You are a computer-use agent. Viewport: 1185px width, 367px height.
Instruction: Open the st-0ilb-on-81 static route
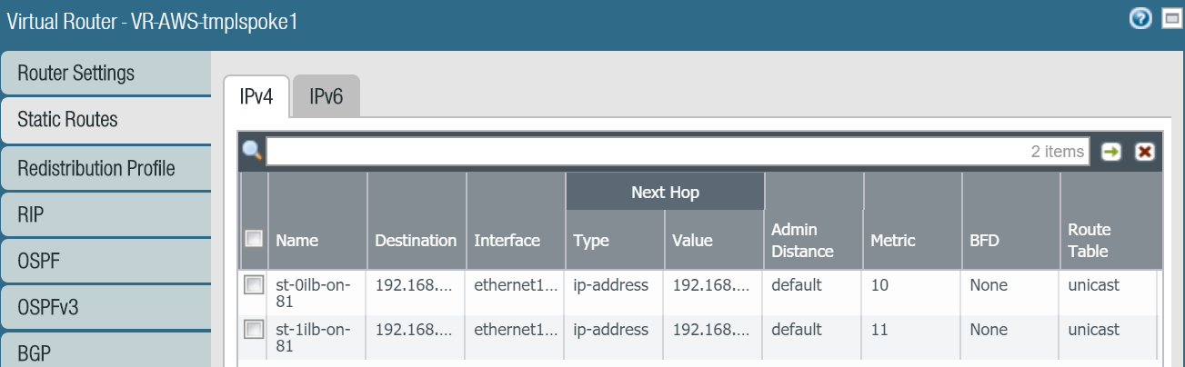(x=313, y=293)
